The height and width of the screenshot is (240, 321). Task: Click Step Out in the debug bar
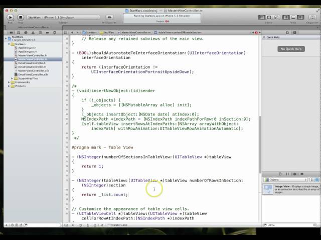point(95,225)
